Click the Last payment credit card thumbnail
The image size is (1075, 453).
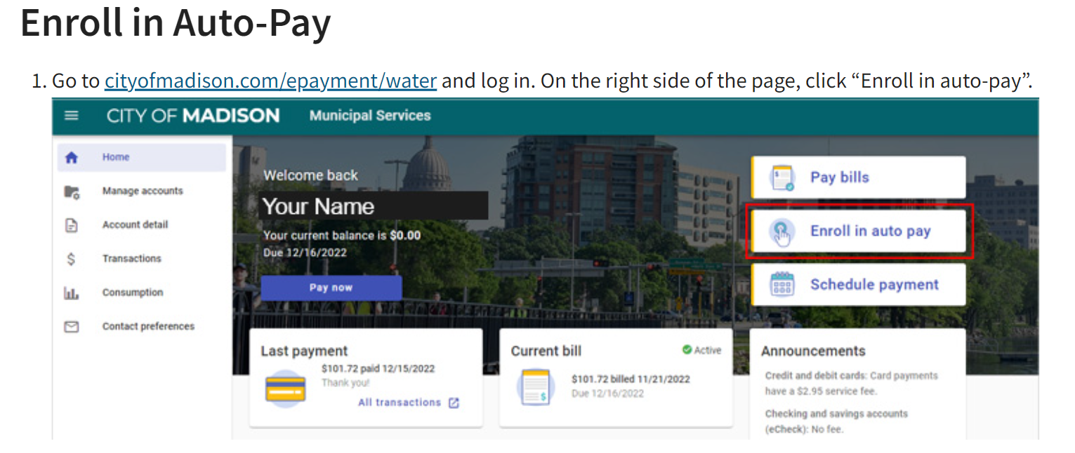(285, 388)
